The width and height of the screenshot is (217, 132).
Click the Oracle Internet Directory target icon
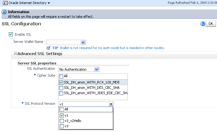point(5,3)
